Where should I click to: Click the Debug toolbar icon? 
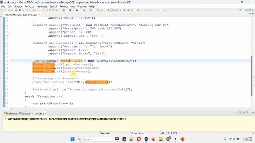(x=57, y=10)
